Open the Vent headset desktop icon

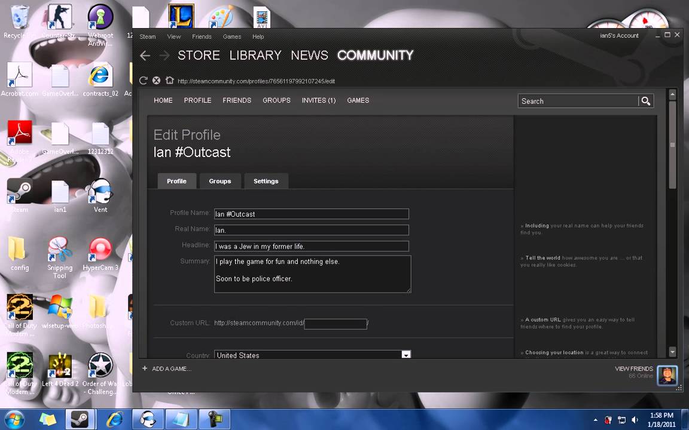pyautogui.click(x=100, y=195)
